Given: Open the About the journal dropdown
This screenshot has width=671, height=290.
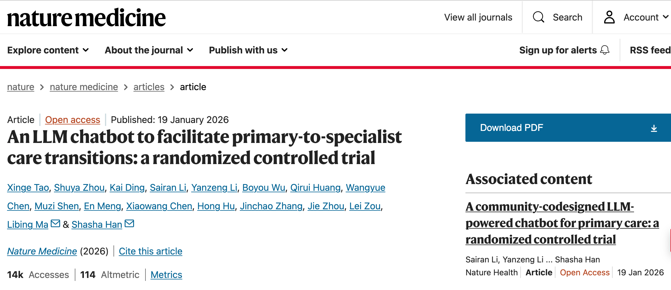Looking at the screenshot, I should click(x=149, y=50).
